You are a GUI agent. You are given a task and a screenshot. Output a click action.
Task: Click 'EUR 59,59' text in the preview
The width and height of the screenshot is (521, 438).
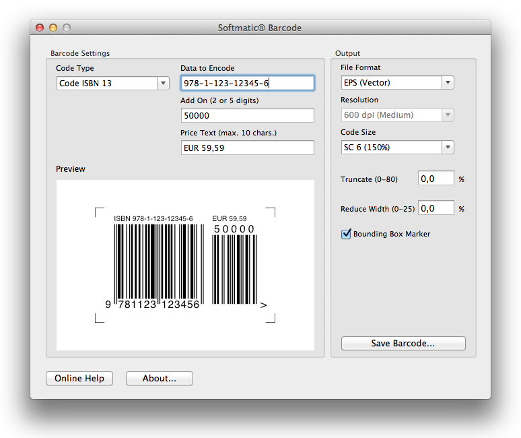[x=230, y=218]
